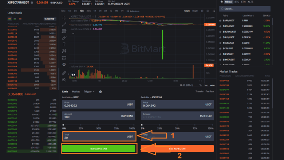
Task: Favorite the $HMT/USDT pair
Action: pyautogui.click(x=220, y=60)
